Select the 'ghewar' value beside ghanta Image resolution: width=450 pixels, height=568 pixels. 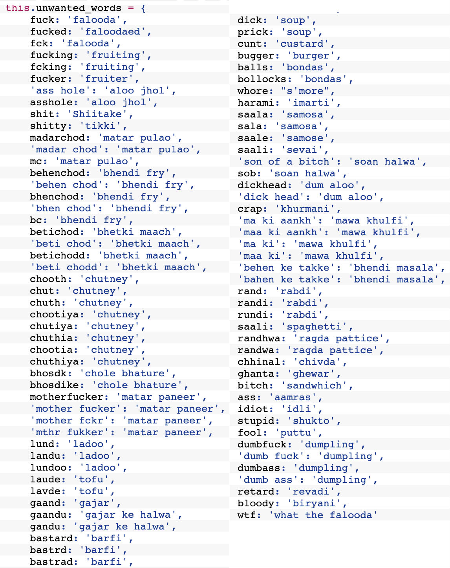pos(311,374)
